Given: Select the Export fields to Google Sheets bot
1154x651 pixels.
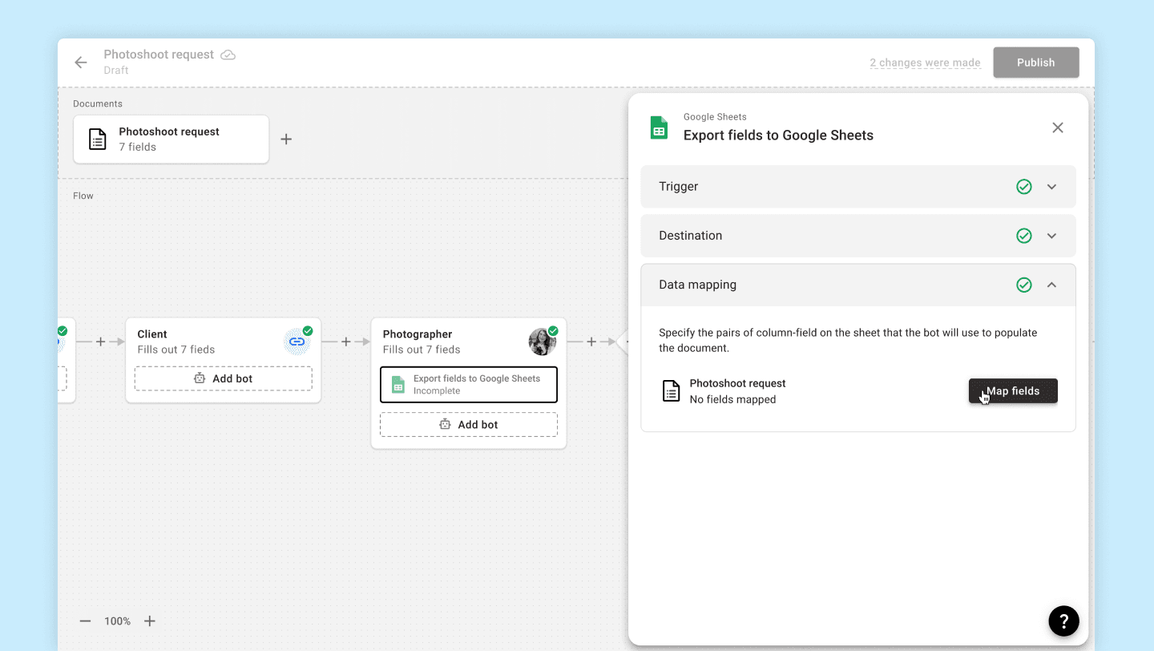Looking at the screenshot, I should tap(469, 385).
